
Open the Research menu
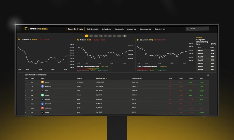[x=119, y=29]
